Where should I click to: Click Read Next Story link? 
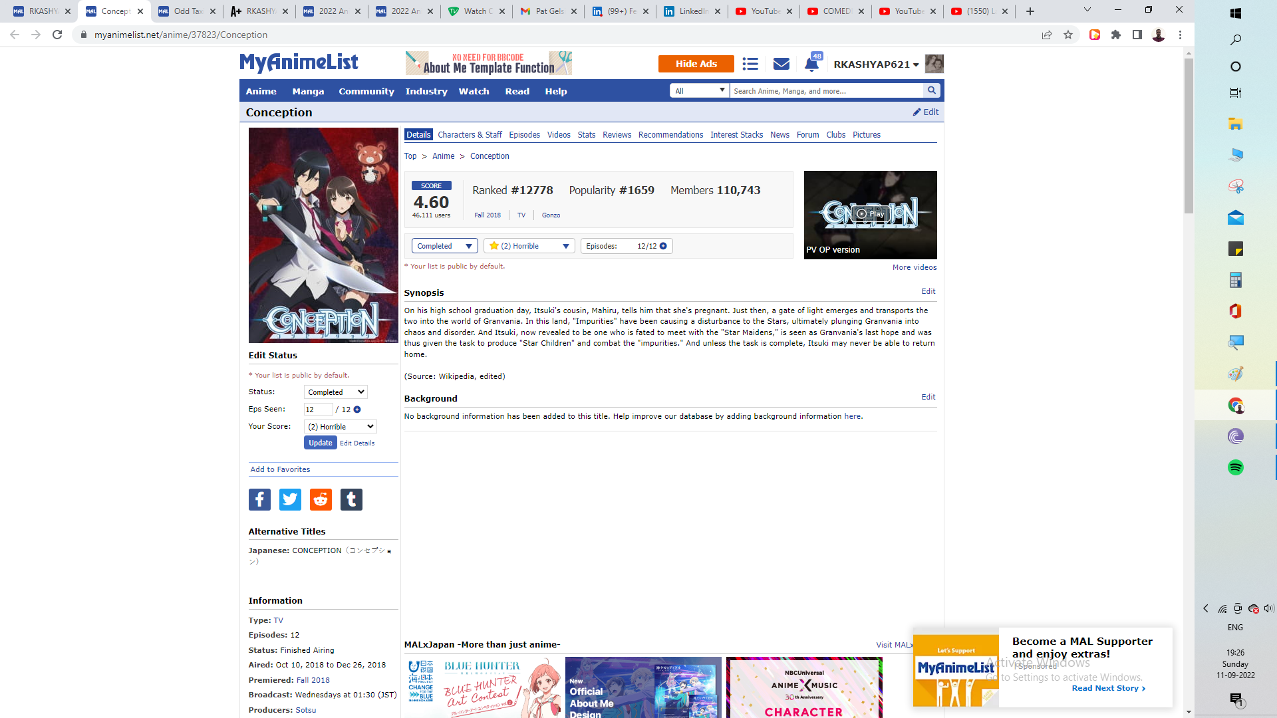tap(1108, 688)
